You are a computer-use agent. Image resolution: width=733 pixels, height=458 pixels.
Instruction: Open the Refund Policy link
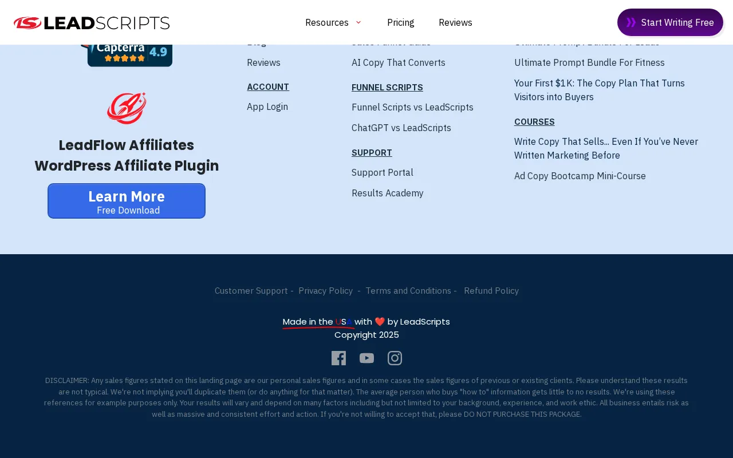491,290
